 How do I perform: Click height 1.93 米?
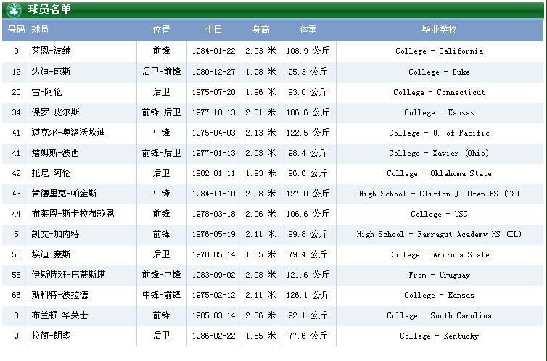[260, 173]
